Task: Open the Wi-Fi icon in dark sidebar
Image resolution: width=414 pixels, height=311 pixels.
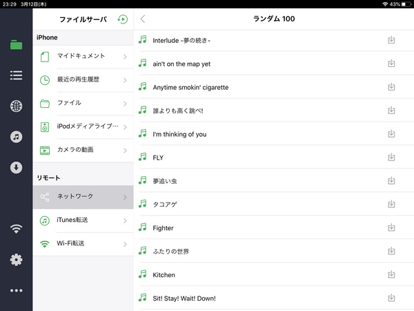Action: coord(16,229)
